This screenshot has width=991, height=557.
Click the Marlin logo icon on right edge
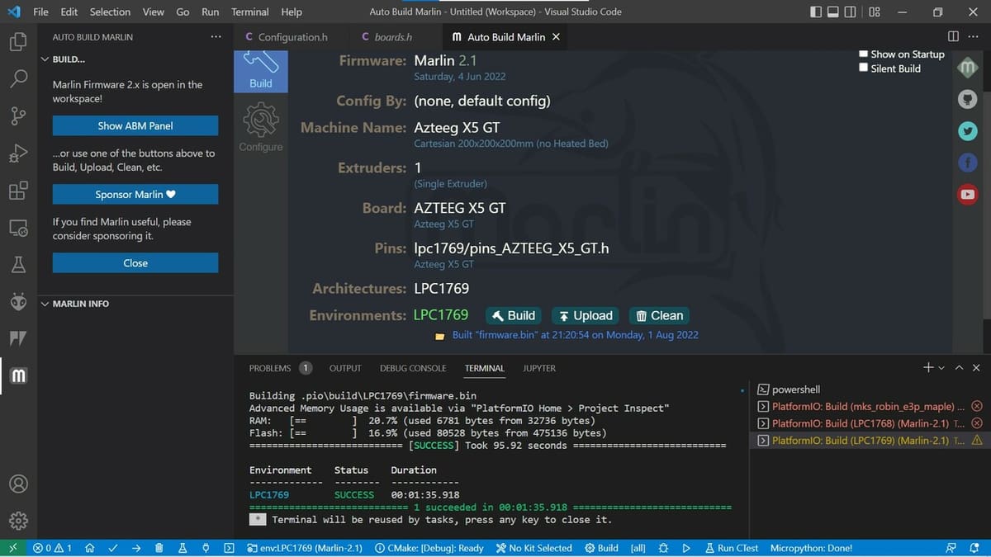967,68
